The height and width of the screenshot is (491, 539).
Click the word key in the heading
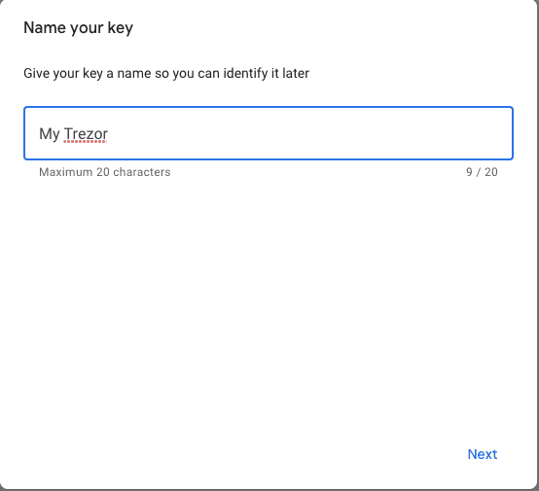pos(120,28)
